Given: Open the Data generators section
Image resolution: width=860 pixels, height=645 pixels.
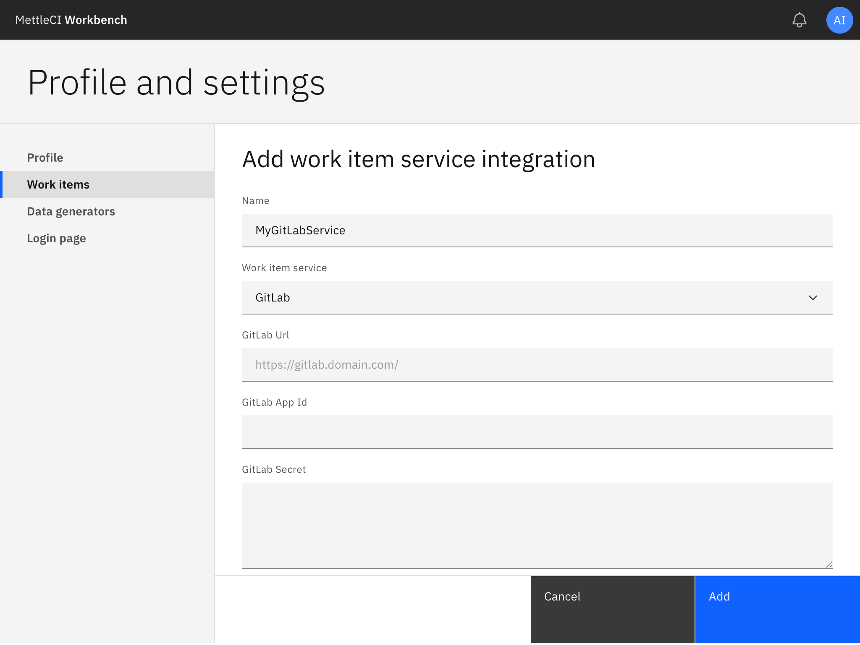Looking at the screenshot, I should pos(71,211).
